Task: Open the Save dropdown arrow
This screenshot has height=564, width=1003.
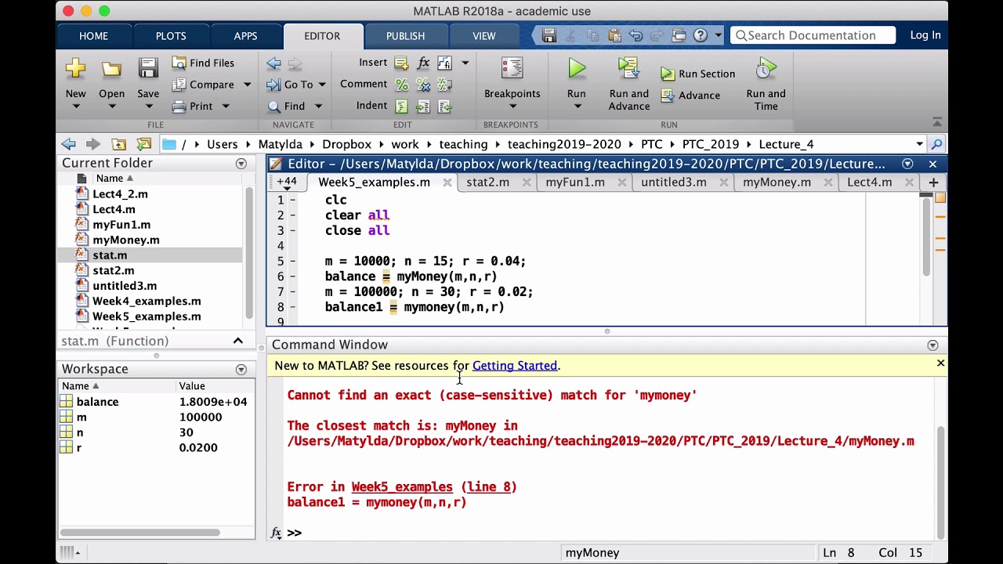Action: (x=148, y=107)
